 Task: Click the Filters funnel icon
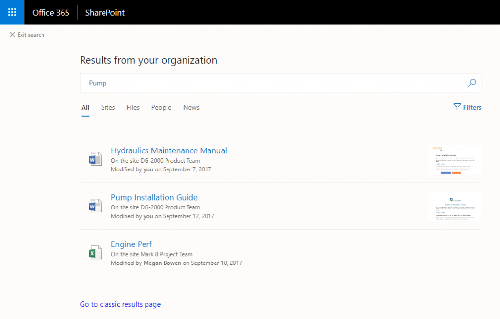(457, 107)
